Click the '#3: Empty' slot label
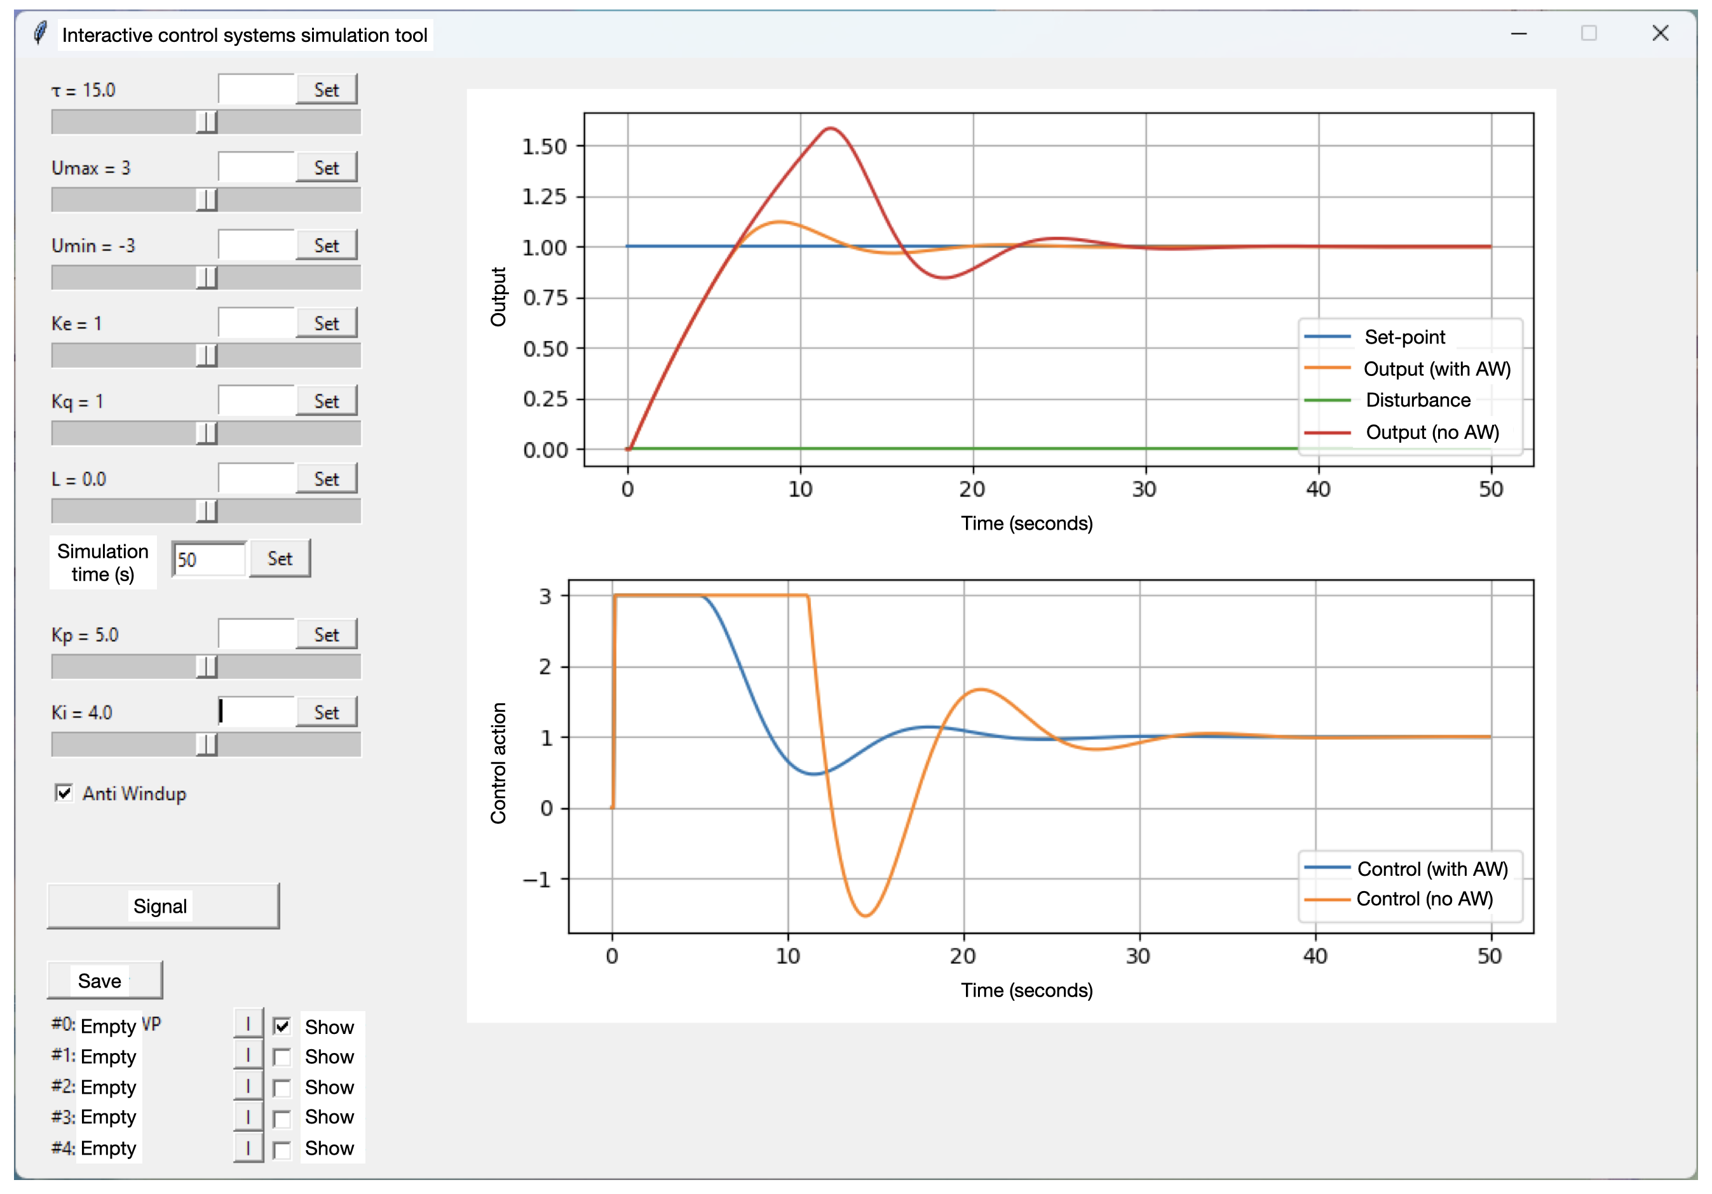The width and height of the screenshot is (1712, 1194). 94,1117
